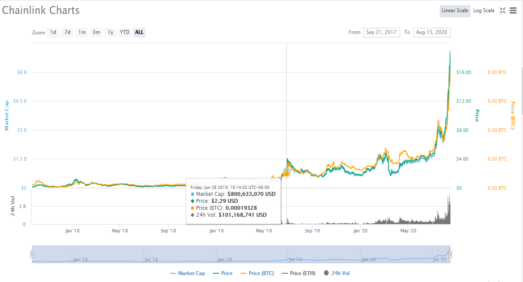
Task: Click the $6 B market cap label
Action: coord(22,72)
